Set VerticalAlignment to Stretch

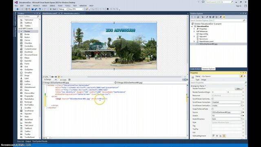pyautogui.click(x=224, y=136)
